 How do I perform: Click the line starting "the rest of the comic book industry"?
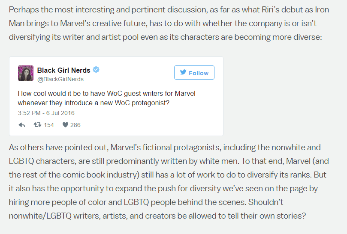pyautogui.click(x=168, y=175)
